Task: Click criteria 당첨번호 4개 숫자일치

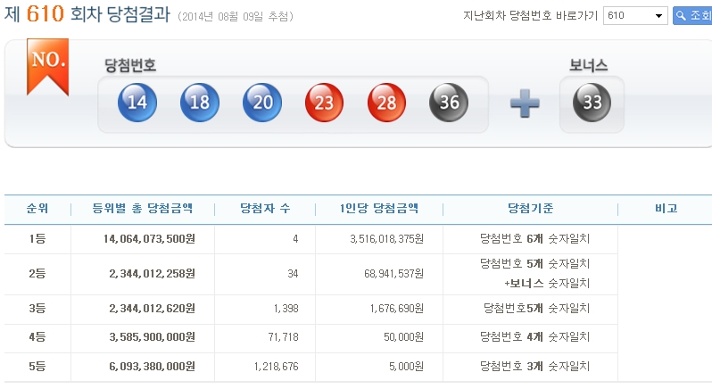Action: (x=535, y=337)
